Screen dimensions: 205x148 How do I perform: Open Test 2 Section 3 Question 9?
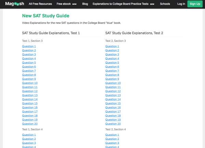112,79
